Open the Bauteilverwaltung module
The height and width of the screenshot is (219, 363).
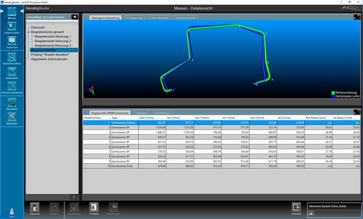coord(12,57)
